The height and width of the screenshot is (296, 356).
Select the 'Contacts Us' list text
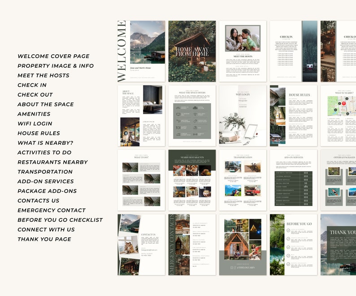tap(39, 201)
